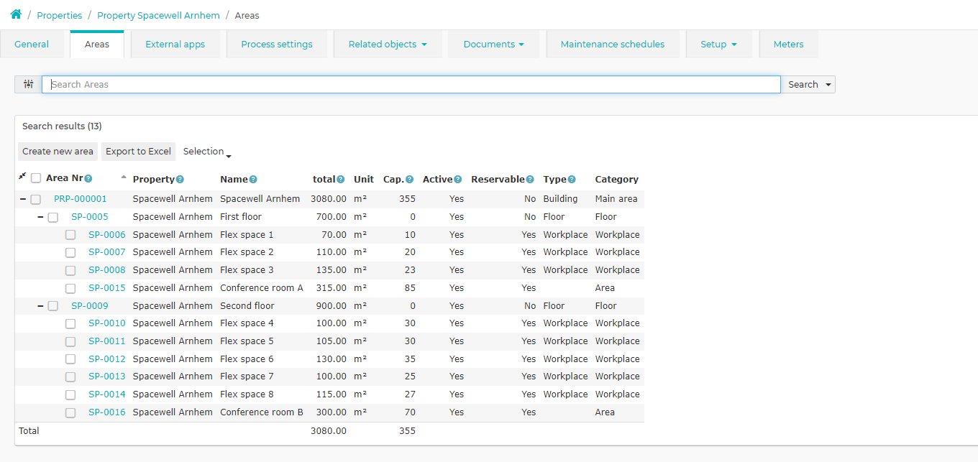
Task: Tick the select-all checkbox in header
Action: (36, 179)
